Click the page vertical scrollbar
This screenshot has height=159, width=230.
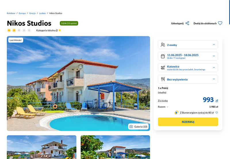coord(229,12)
